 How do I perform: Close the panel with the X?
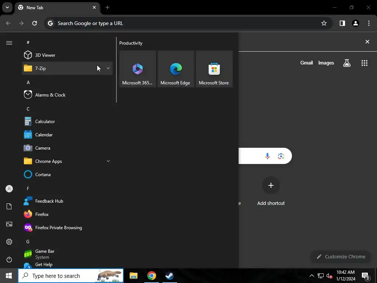tap(367, 42)
